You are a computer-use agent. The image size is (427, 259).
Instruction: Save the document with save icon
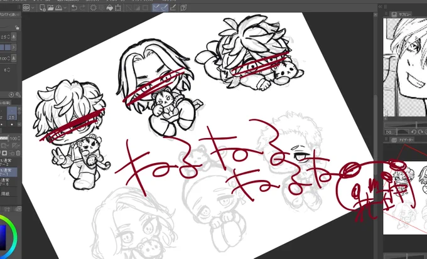click(x=58, y=8)
